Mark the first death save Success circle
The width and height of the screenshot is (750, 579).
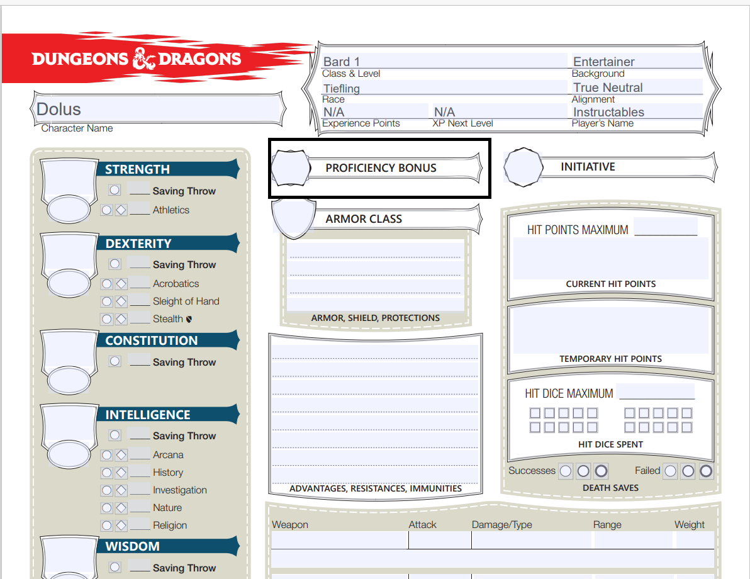tap(566, 471)
